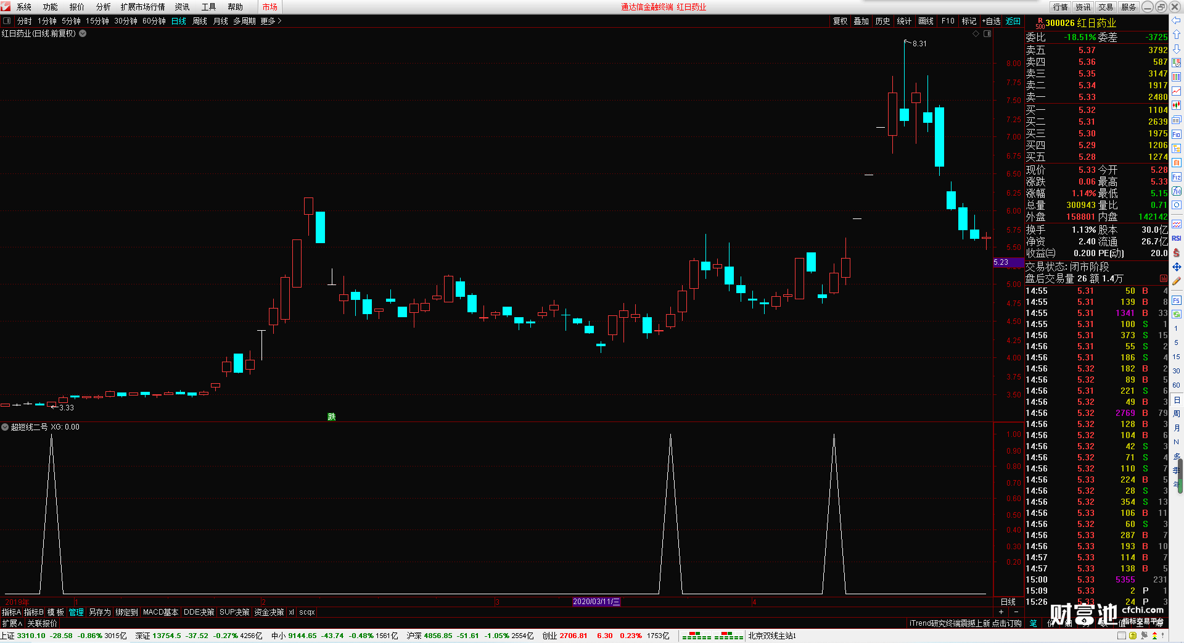Switch chart to 1分钟 period
Viewport: 1184px width, 643px height.
tap(47, 21)
